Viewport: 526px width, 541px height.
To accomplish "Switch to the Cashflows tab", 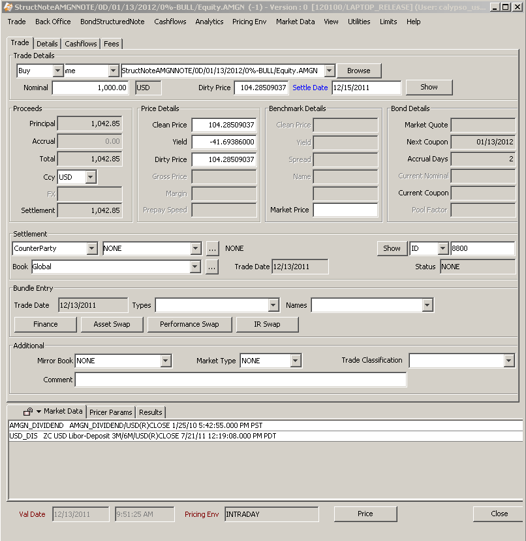I will (81, 44).
